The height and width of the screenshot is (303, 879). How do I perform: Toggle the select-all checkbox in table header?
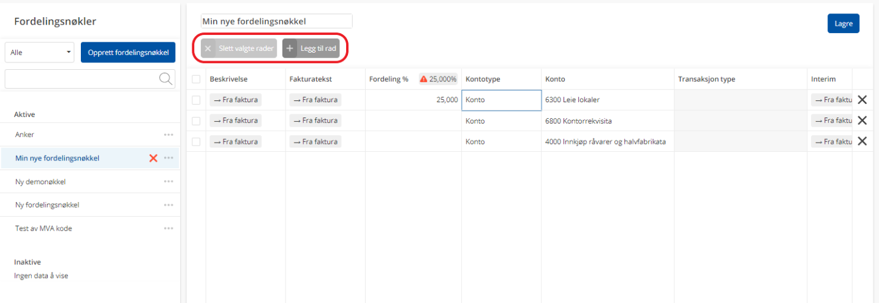196,79
